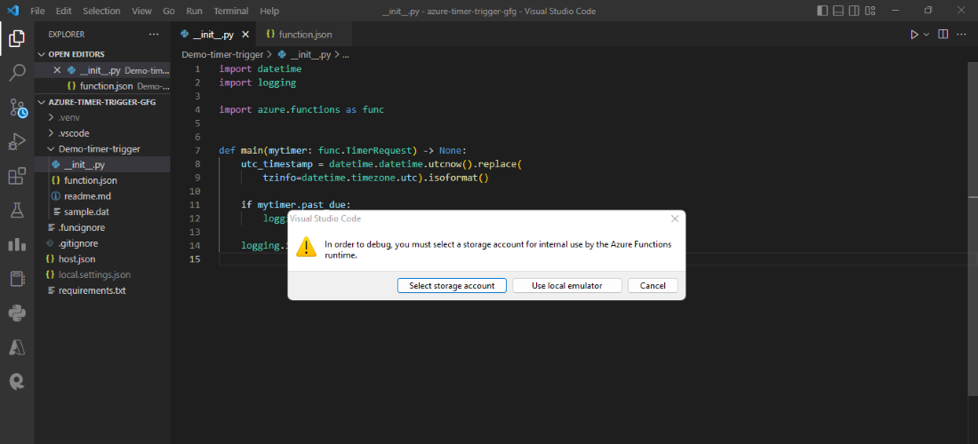Open editor More Actions menu
The width and height of the screenshot is (978, 444).
[x=962, y=35]
